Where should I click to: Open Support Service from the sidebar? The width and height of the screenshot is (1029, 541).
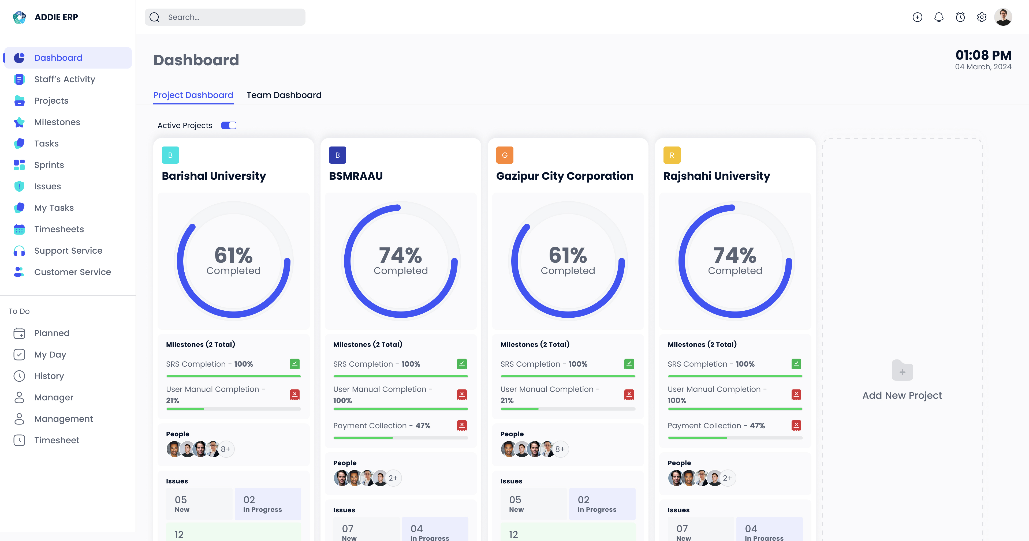(68, 251)
